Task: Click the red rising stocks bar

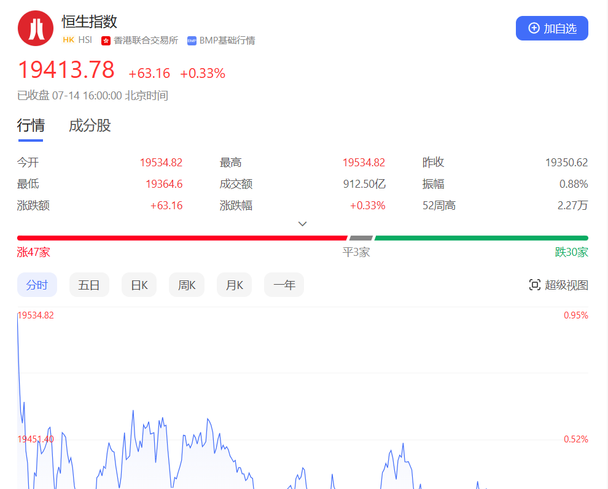Action: tap(182, 238)
